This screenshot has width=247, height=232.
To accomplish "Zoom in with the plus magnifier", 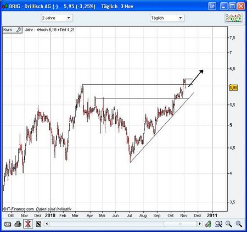I will [x=239, y=224].
